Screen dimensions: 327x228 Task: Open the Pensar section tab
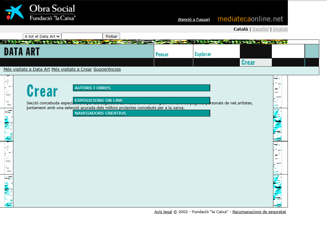(x=162, y=54)
